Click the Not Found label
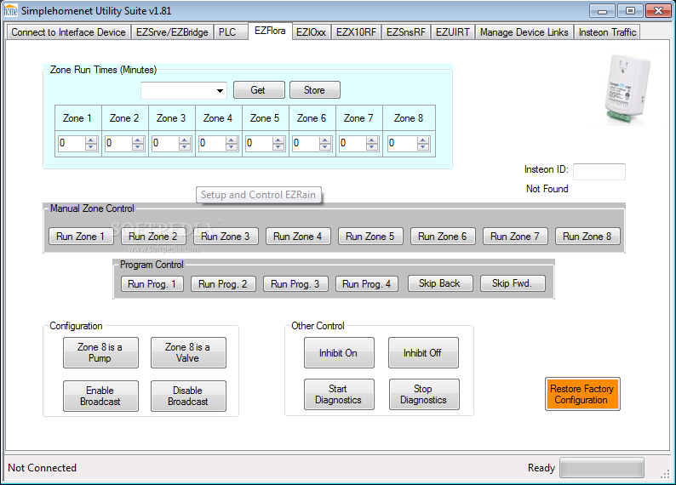Screen dimensions: 676x485 click(547, 189)
